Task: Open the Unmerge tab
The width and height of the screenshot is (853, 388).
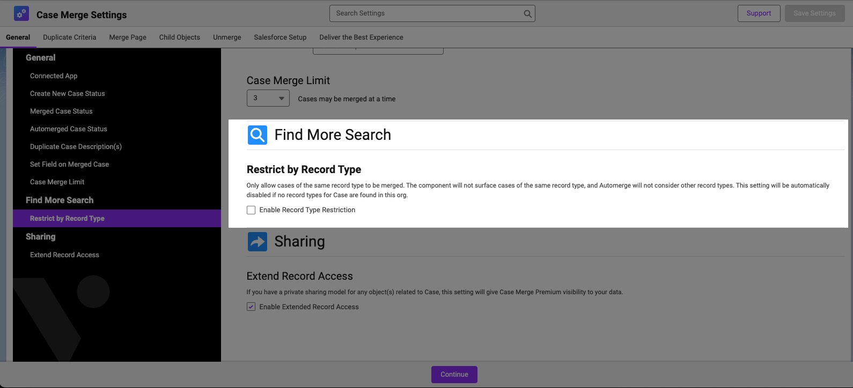Action: click(227, 38)
